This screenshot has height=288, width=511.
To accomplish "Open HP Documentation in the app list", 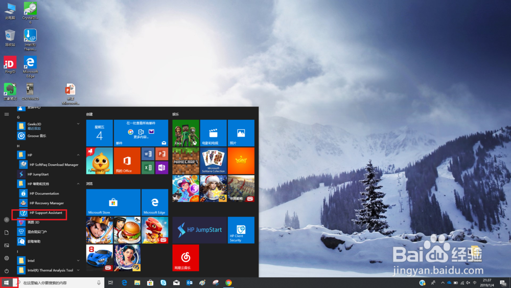I will [44, 193].
